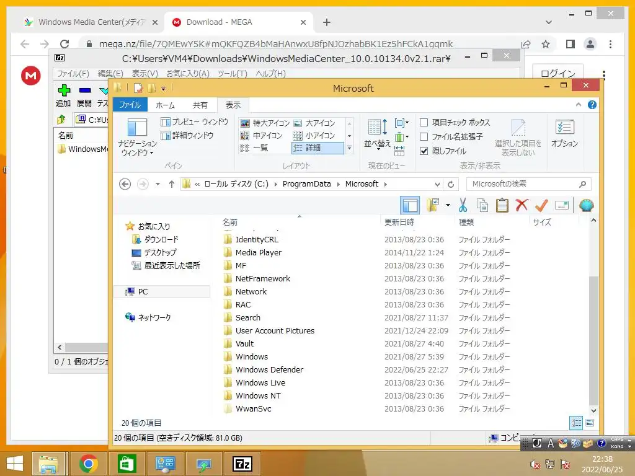This screenshot has width=635, height=476.
Task: Open the quick access toolbar customize dropdown
Action: 163,88
